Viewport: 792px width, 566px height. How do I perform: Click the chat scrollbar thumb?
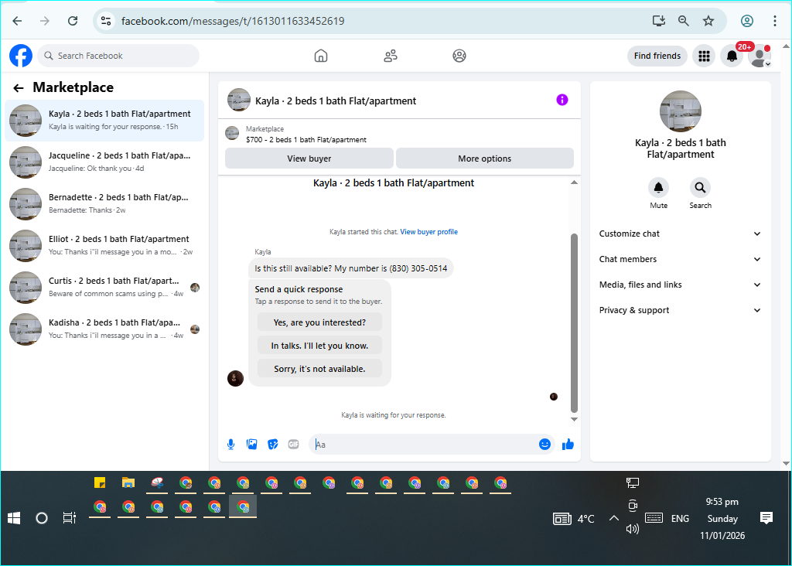[x=574, y=323]
